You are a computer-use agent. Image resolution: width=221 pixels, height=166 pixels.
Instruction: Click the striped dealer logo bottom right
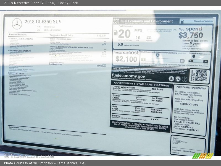click(203, 156)
